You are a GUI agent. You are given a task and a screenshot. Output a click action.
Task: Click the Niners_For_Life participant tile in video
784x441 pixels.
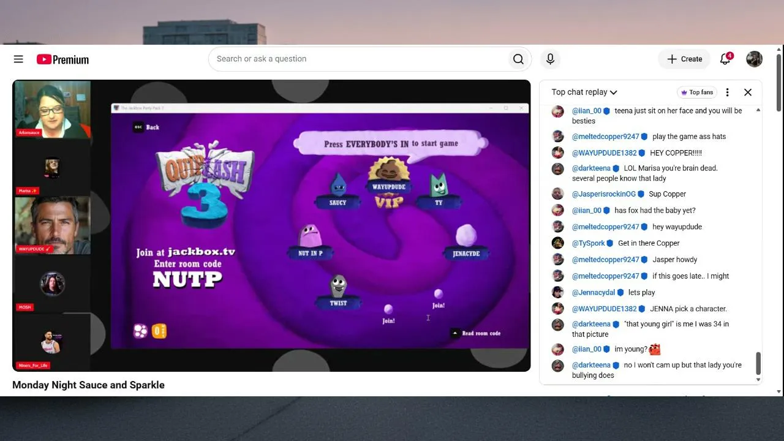[x=53, y=342]
